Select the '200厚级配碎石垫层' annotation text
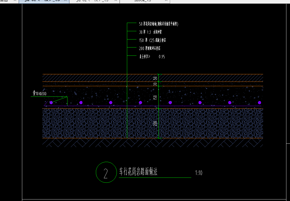This screenshot has width=290, height=201. pos(150,48)
